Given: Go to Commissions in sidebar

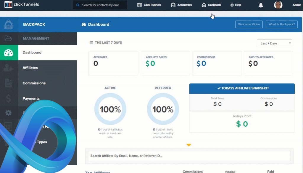Looking at the screenshot, I should point(34,83).
